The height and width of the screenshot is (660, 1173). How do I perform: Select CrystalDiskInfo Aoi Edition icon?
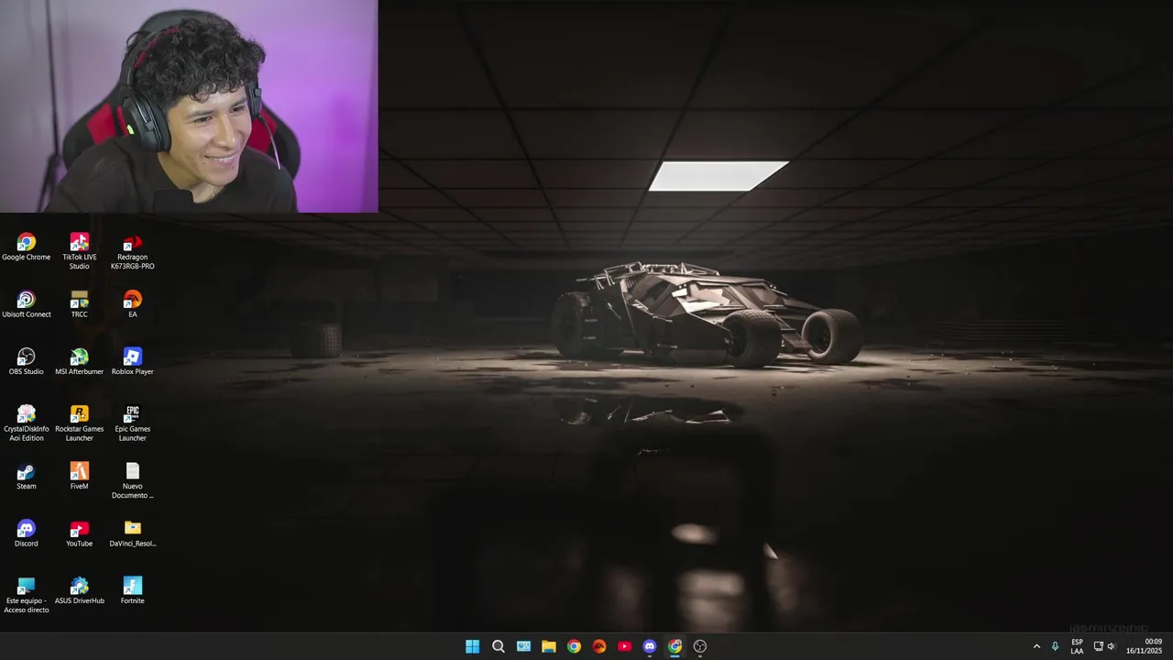click(26, 423)
